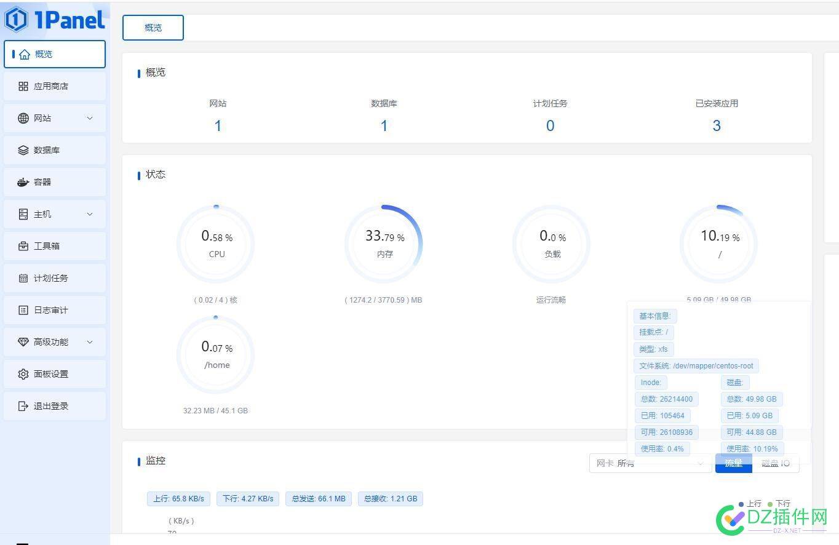Screen dimensions: 839x545
Task: Click the Inode 总数: 26214400 tag
Action: [x=667, y=399]
